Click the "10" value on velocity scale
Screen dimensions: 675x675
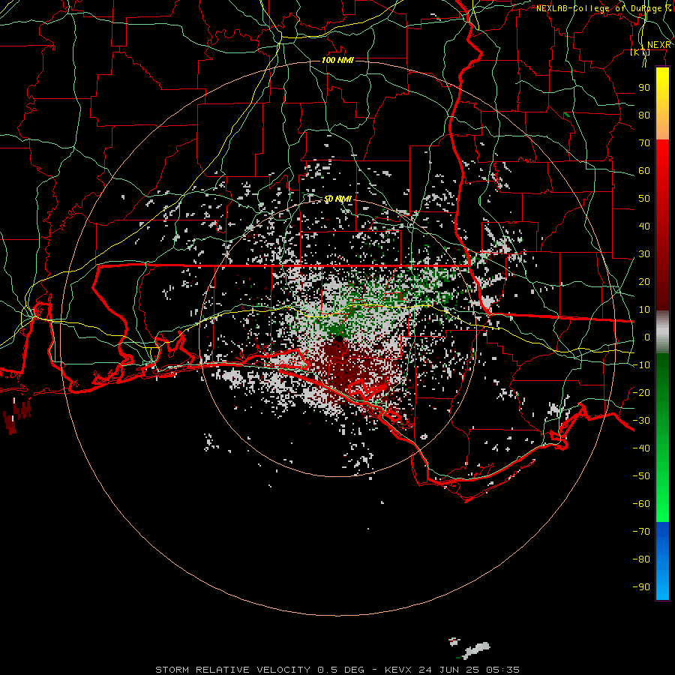644,310
